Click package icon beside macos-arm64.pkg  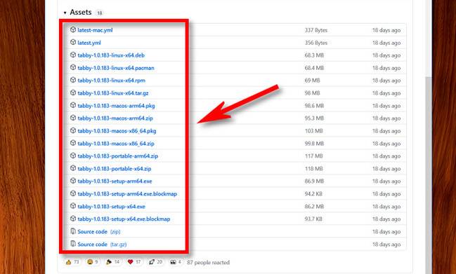coord(73,105)
